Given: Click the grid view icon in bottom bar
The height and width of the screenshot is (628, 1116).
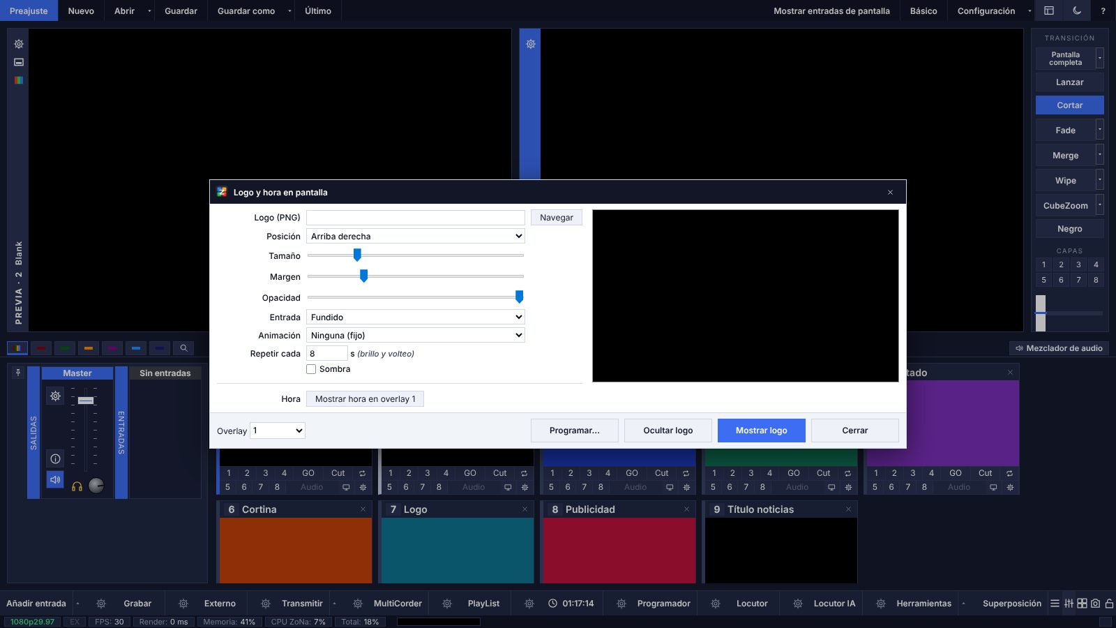Looking at the screenshot, I should point(1082,604).
